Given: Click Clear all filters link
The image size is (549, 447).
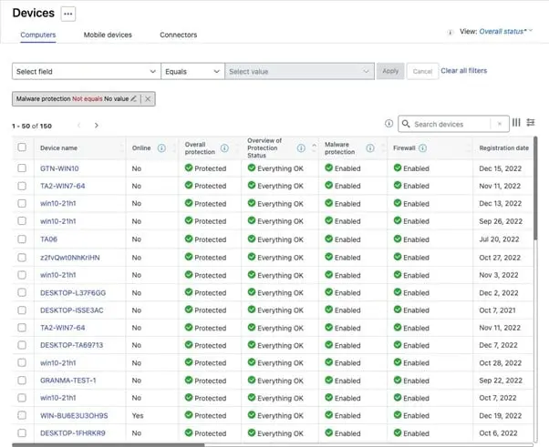Looking at the screenshot, I should pos(464,71).
